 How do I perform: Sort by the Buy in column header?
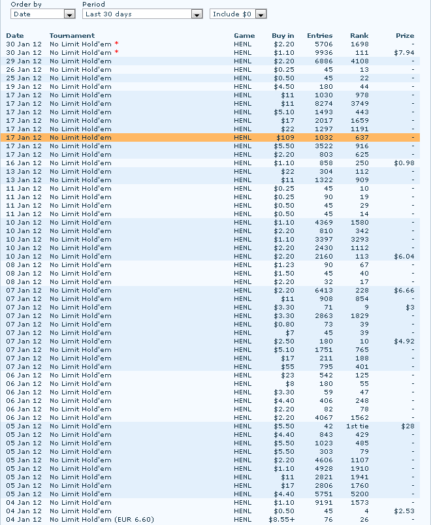pyautogui.click(x=283, y=35)
